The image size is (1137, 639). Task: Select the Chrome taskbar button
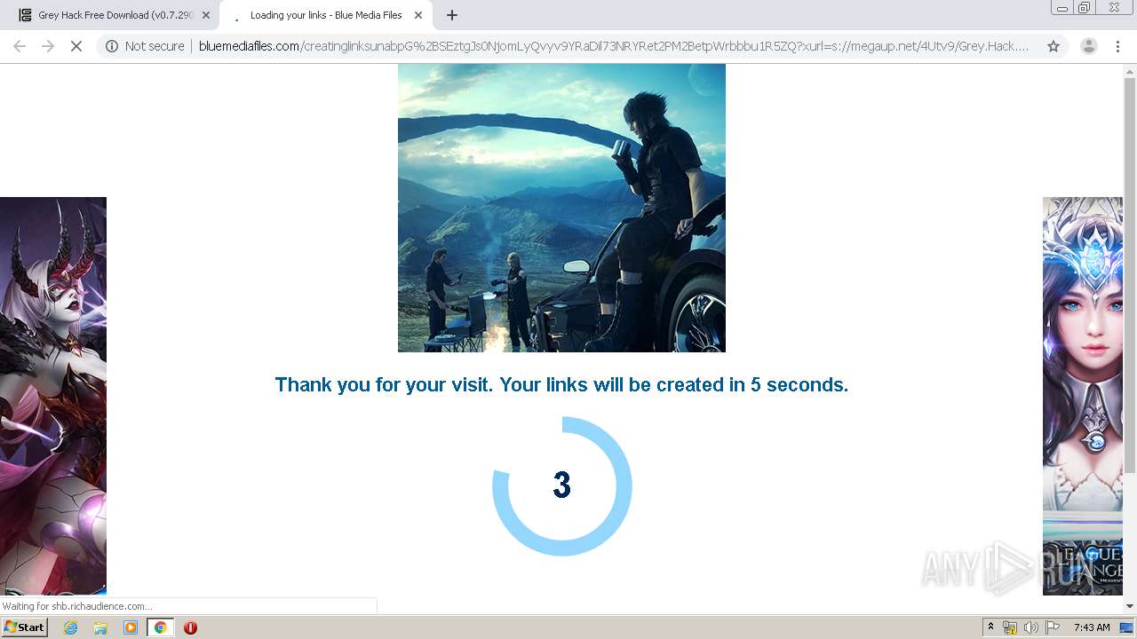[x=160, y=627]
